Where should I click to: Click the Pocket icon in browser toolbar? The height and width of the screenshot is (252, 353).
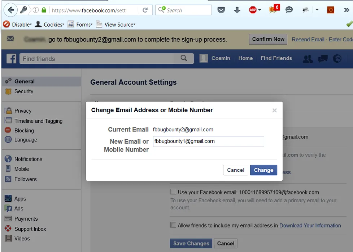point(221,10)
